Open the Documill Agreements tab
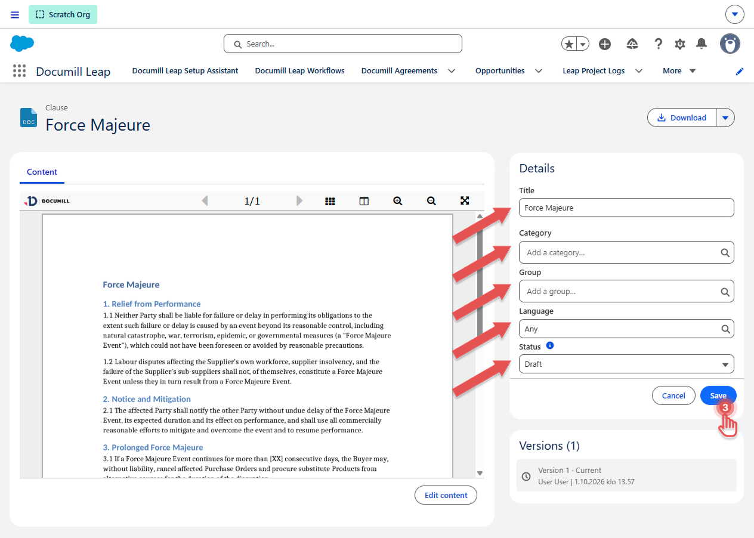This screenshot has height=538, width=754. (x=400, y=71)
